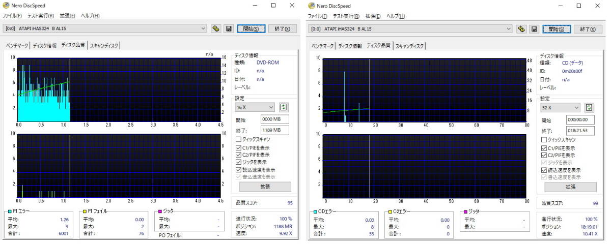Click end field showing 1189 MB
Screen dimensions: 611x244
[274, 130]
